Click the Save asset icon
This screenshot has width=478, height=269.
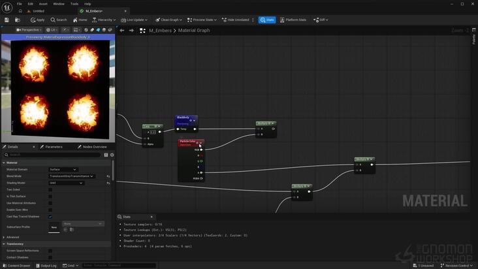click(7, 20)
